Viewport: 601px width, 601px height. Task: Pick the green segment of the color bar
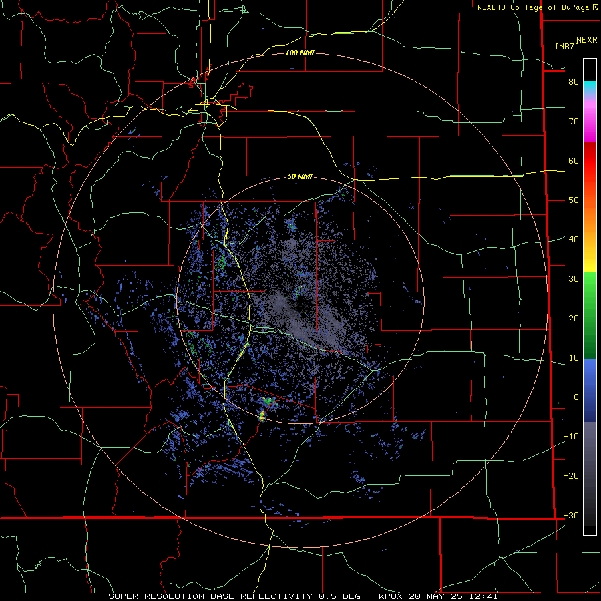[590, 315]
